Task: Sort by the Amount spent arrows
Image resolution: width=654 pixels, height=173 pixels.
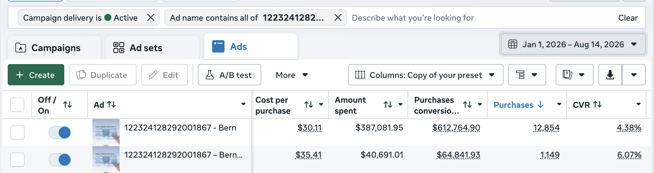Action: pos(388,105)
